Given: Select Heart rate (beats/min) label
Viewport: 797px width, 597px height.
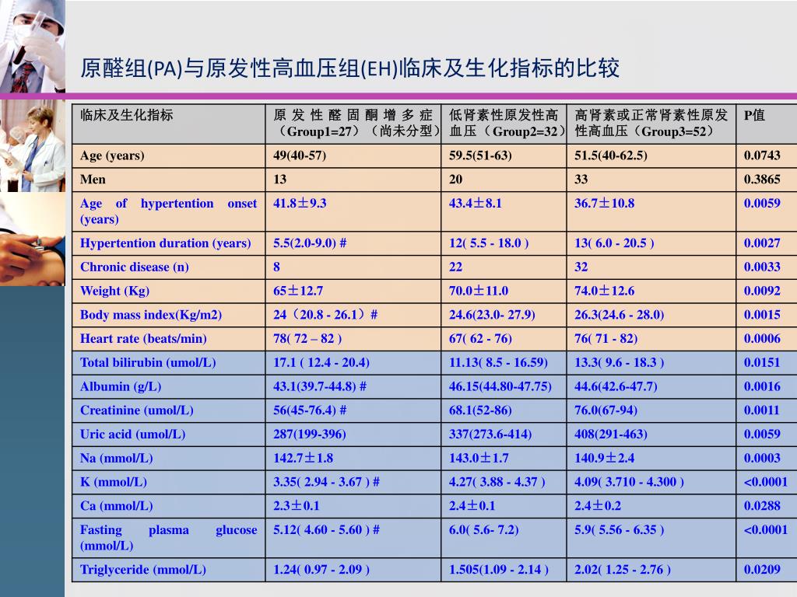Looking at the screenshot, I should 143,339.
